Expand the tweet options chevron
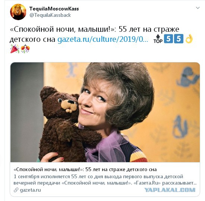The width and height of the screenshot is (205, 201). (198, 8)
